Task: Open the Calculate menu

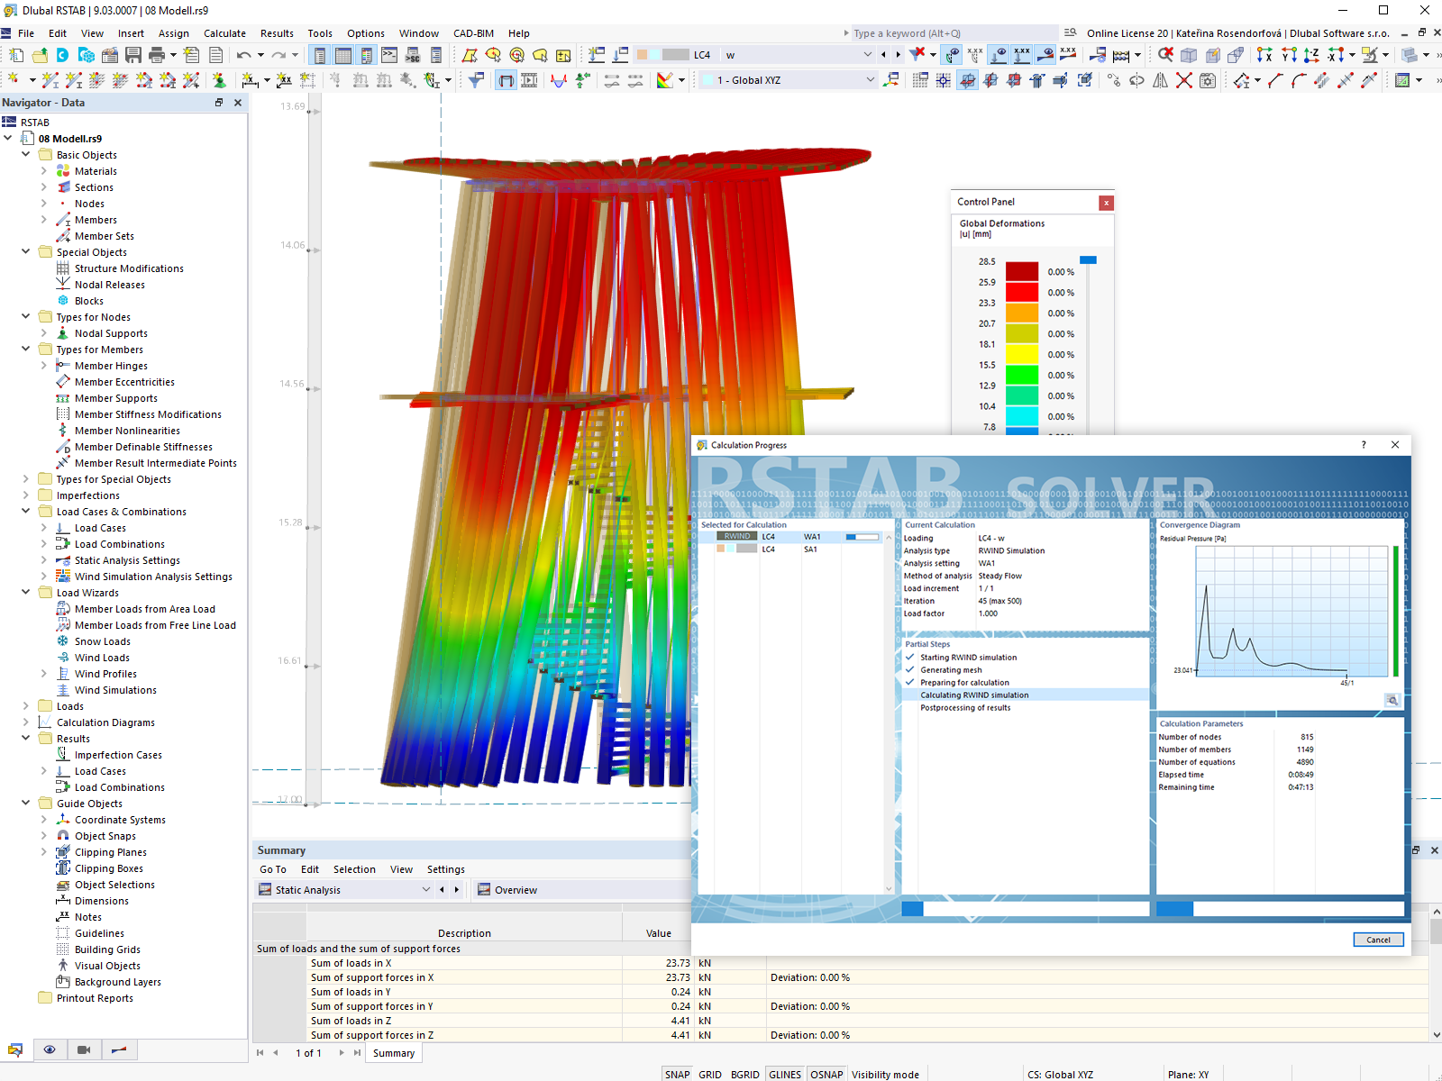Action: point(224,33)
